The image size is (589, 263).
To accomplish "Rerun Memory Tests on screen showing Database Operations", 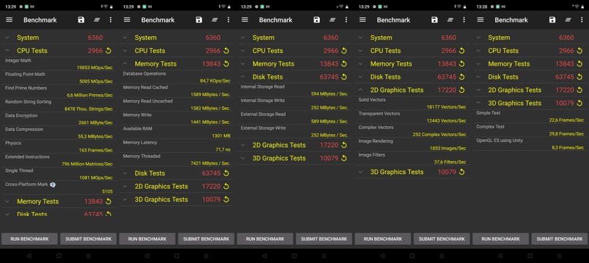I will click(226, 64).
